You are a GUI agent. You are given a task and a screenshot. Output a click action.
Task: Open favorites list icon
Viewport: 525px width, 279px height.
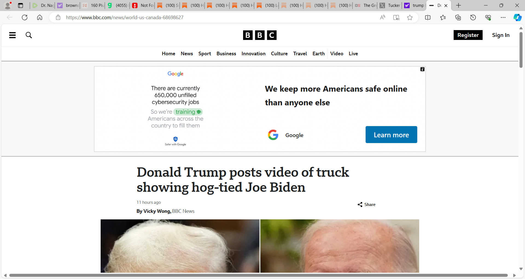point(443,18)
